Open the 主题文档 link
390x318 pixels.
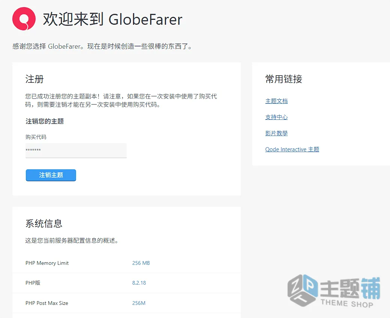[276, 101]
